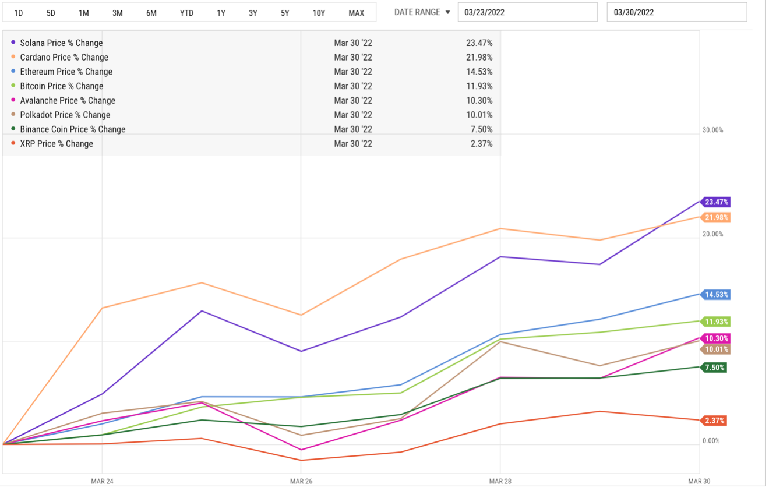Click the start date field 03/23/2022
Screen dimensions: 769x491
click(527, 12)
